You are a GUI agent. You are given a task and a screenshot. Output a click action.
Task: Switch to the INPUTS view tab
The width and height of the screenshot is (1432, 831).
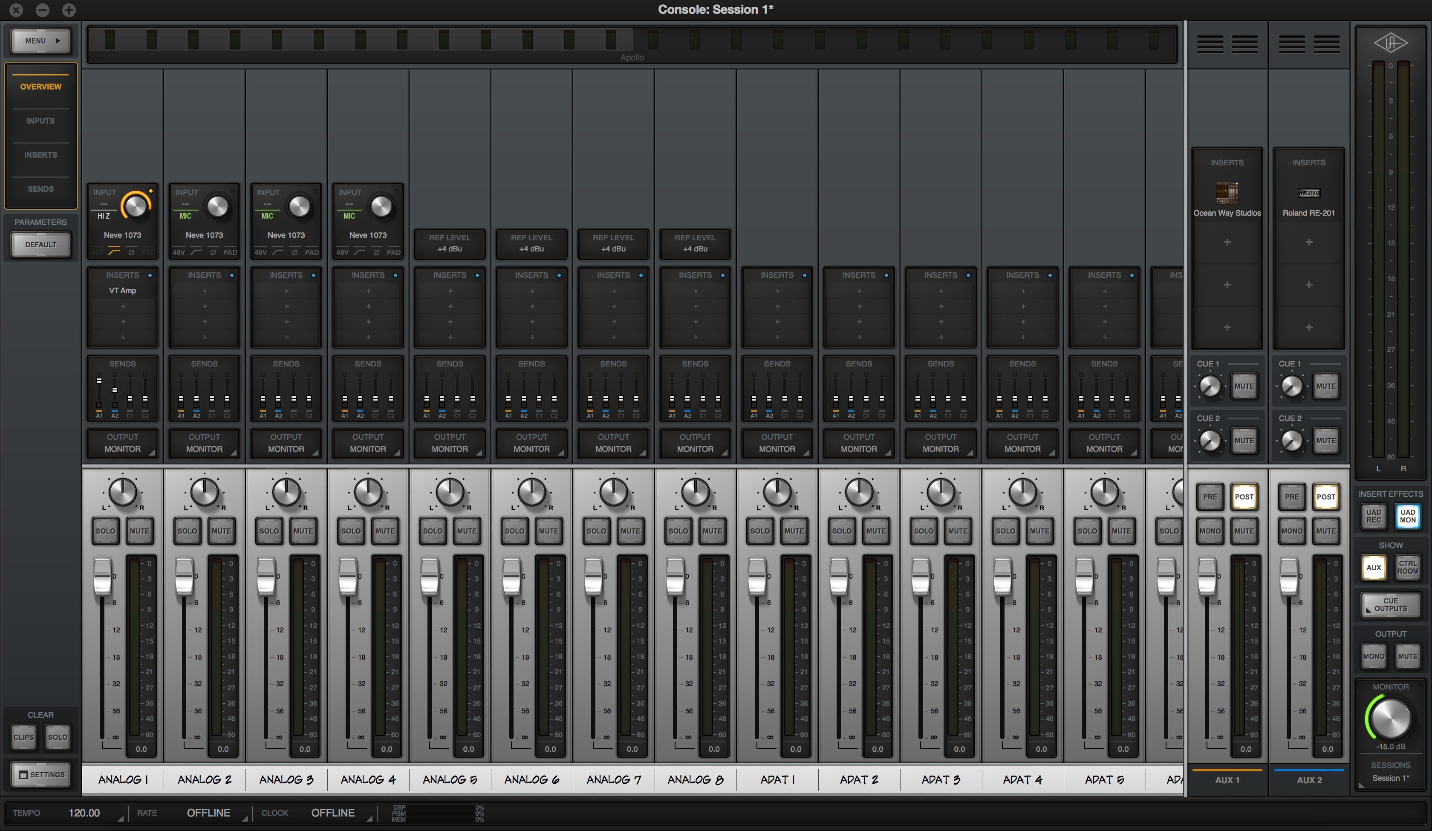(x=40, y=121)
